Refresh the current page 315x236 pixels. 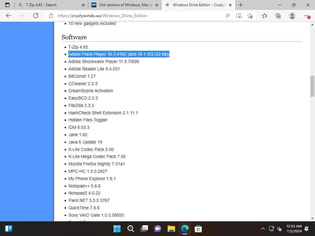click(x=36, y=16)
